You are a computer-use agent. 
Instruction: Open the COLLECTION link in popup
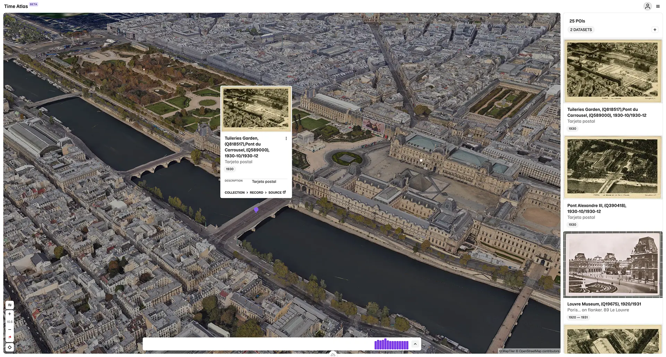tap(234, 193)
